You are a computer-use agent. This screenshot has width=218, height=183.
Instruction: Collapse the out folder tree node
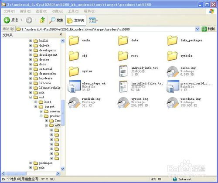(x=31, y=97)
